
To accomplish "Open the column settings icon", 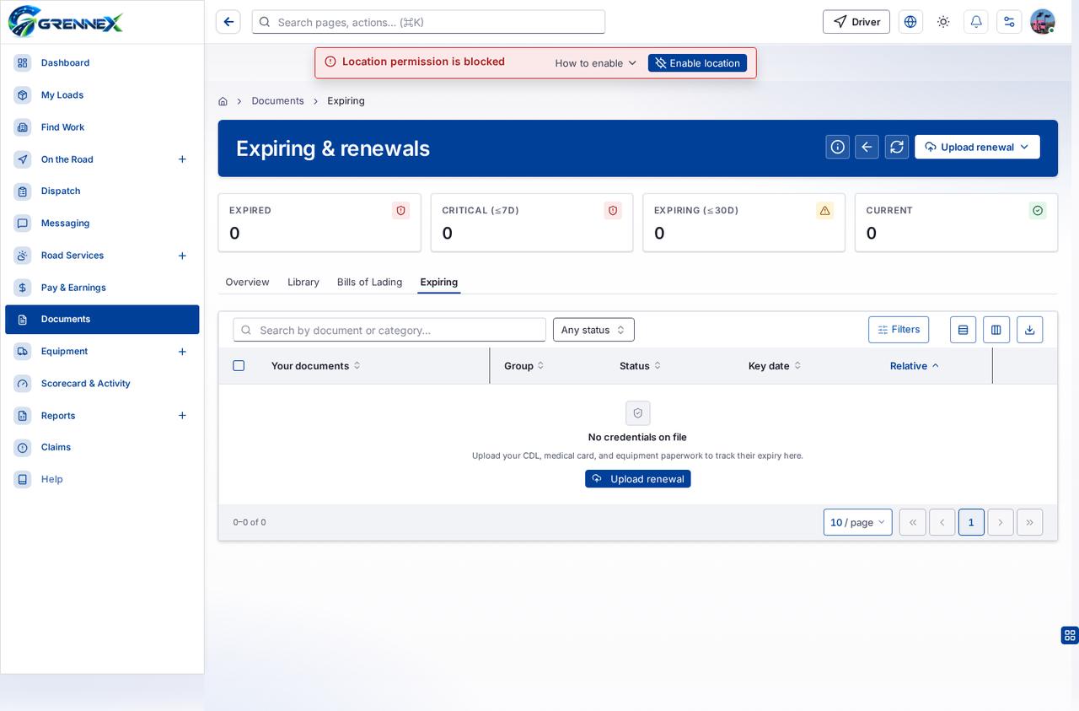I will (x=996, y=330).
